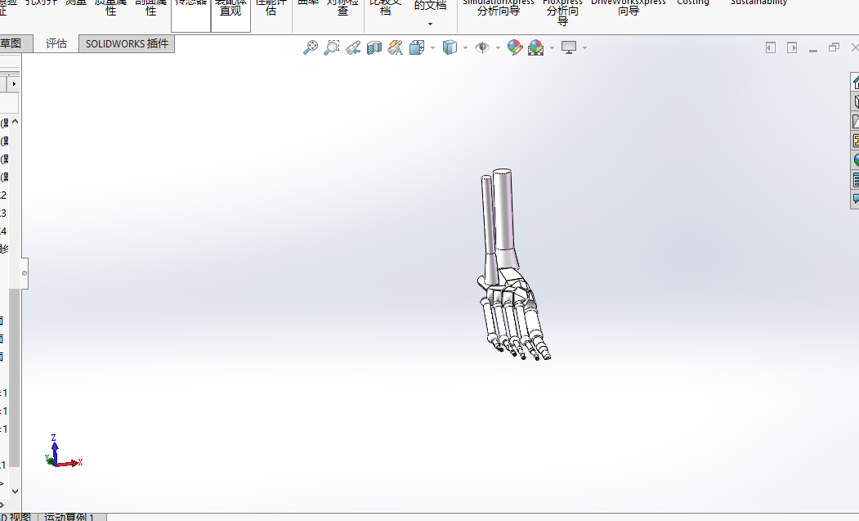
Task: Open the Dynamic Annotation Views icon
Action: click(x=396, y=47)
